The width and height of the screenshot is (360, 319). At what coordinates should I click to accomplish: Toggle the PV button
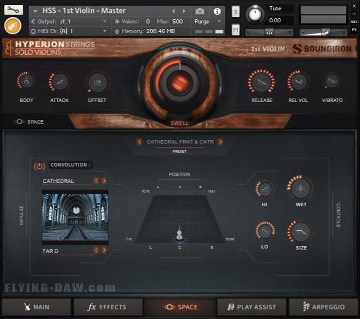354,30
